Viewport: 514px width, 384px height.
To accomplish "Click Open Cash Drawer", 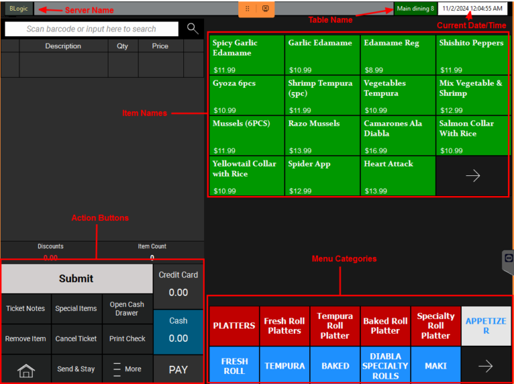I will click(x=128, y=308).
